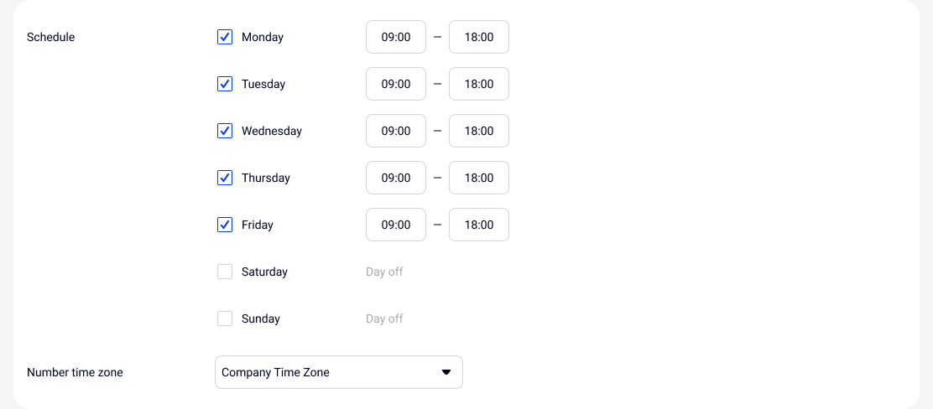Click the Saturday day label
933x409 pixels.
coord(264,272)
